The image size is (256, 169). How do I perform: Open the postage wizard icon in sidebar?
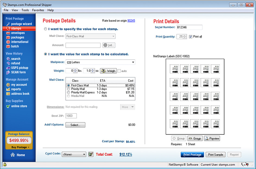(x=8, y=24)
